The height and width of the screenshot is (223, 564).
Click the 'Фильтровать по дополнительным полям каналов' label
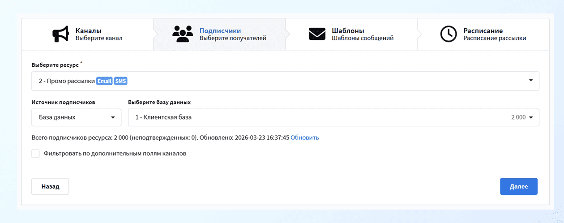[115, 154]
